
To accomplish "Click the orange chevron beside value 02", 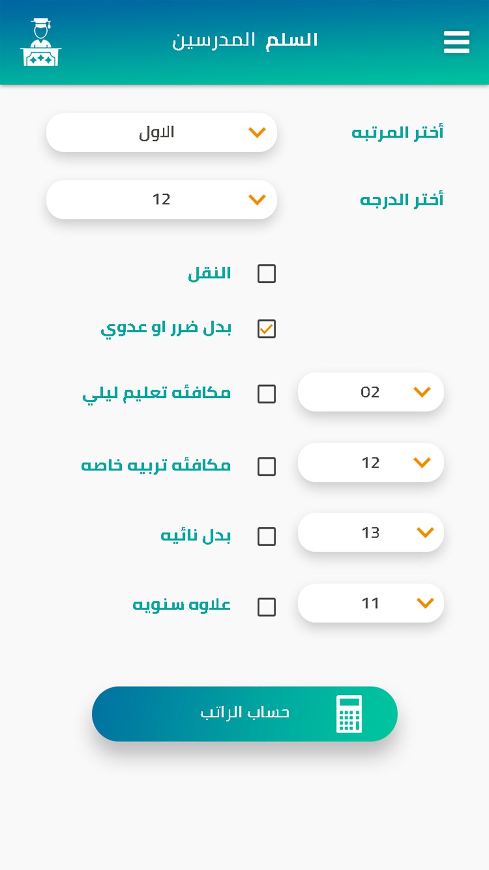I will click(422, 392).
